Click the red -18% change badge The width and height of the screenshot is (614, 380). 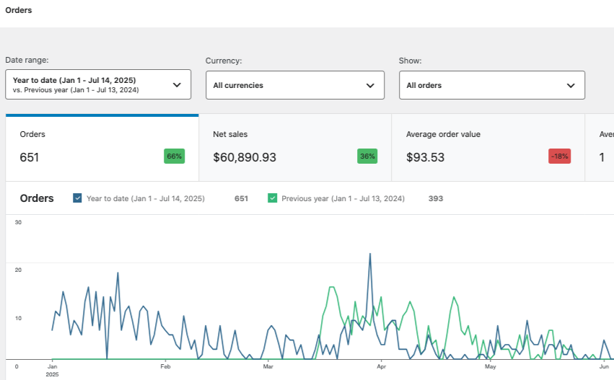pos(559,156)
